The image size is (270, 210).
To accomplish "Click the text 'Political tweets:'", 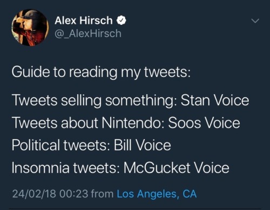I will point(60,145).
